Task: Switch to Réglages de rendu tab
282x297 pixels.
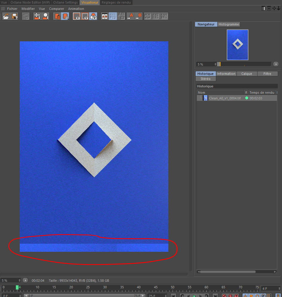Action: [x=116, y=2]
